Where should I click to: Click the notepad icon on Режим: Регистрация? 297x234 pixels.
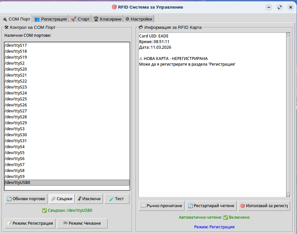9,223
